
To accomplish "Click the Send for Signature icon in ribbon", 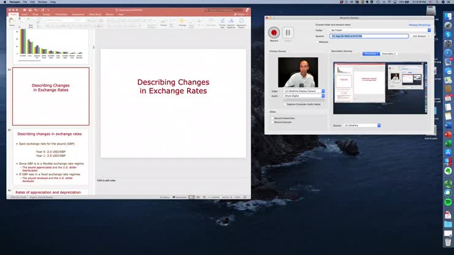I will (231, 23).
